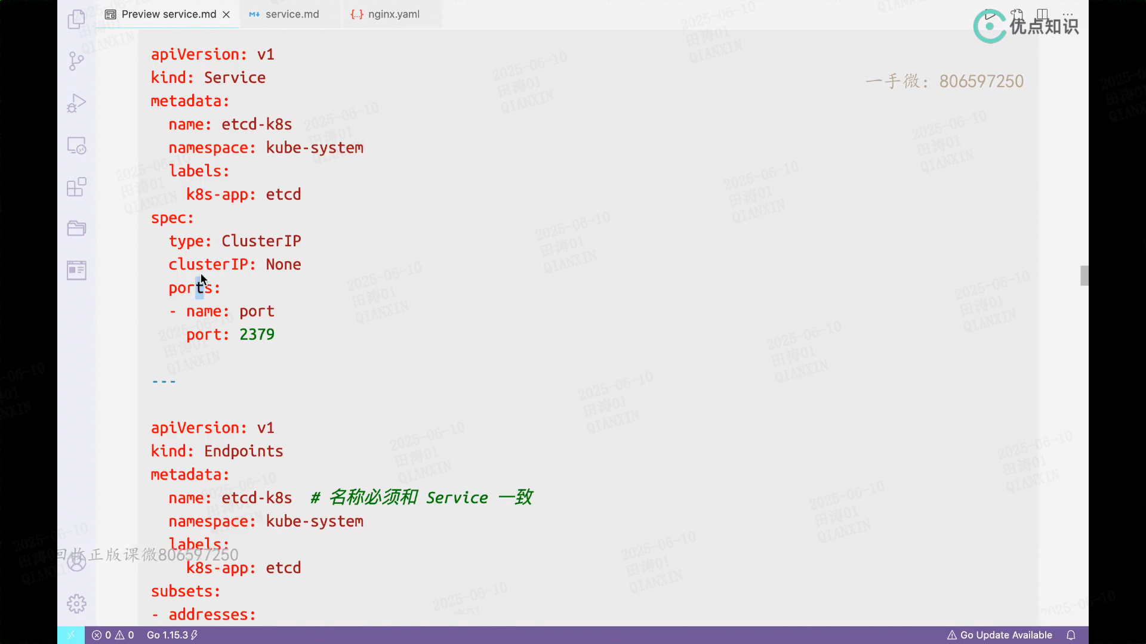Click the vertical scrollbar thumb

[x=1084, y=275]
